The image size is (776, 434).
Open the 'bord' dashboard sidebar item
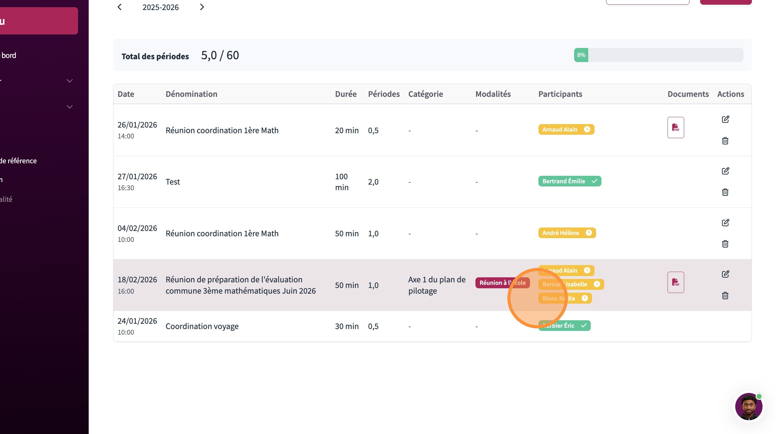(x=8, y=55)
